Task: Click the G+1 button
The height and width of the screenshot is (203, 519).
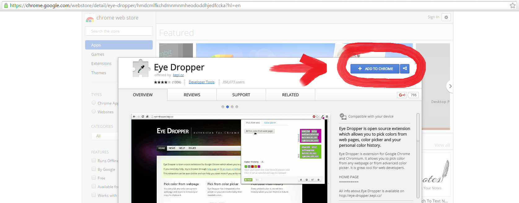Action: tap(402, 95)
